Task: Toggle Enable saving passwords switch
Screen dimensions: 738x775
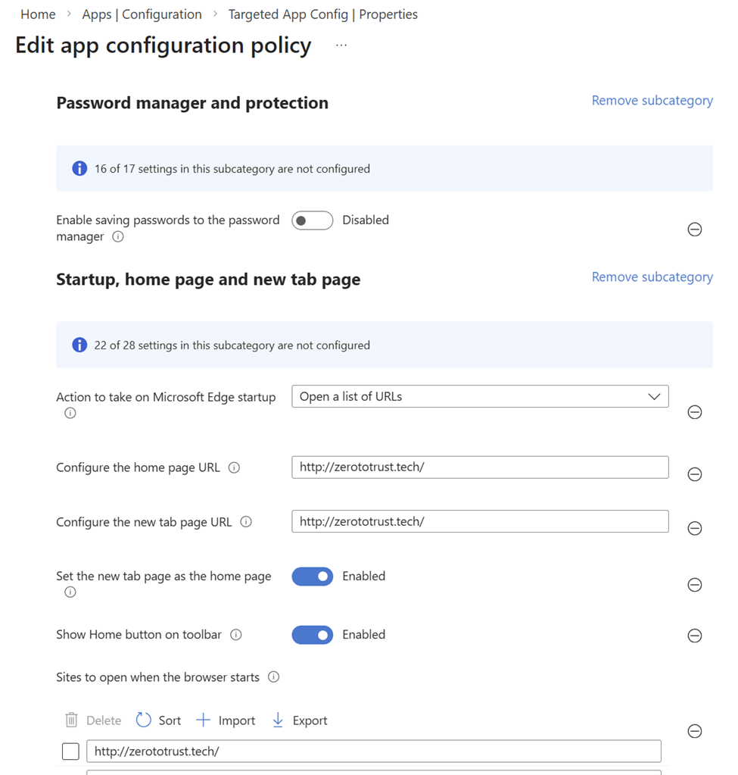Action: click(x=312, y=220)
